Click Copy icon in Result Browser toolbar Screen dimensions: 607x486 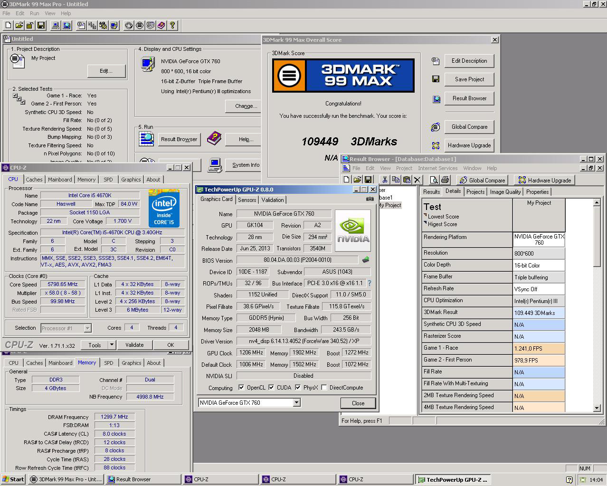(x=395, y=180)
